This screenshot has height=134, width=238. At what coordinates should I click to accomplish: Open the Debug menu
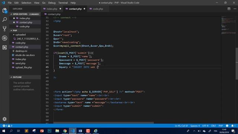(x=52, y=3)
